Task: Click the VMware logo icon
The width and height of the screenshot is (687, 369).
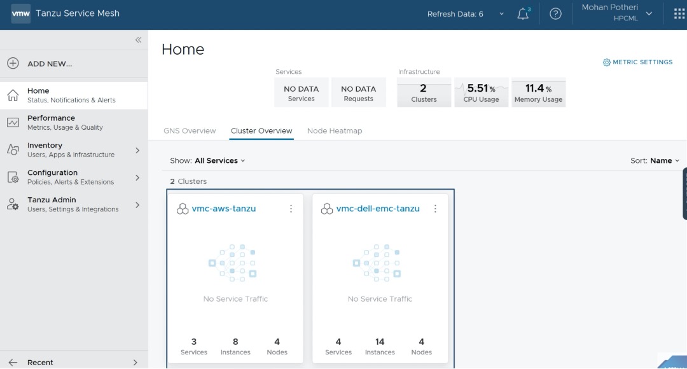Action: click(20, 13)
